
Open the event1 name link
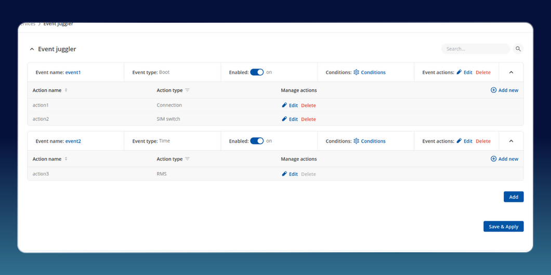pos(73,73)
